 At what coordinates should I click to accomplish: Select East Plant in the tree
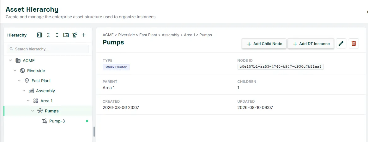click(x=41, y=81)
